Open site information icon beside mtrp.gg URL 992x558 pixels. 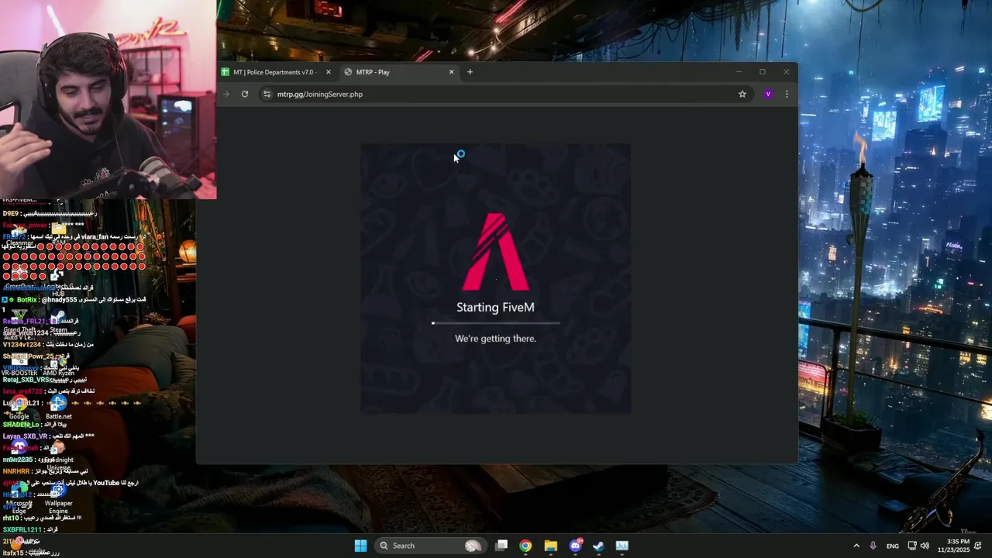pyautogui.click(x=267, y=94)
